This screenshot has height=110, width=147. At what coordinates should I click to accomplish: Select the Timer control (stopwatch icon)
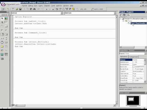click(2, 42)
